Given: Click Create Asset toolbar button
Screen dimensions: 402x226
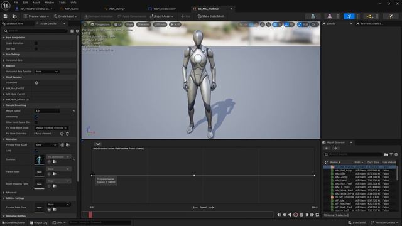Looking at the screenshot, I should 65,16.
